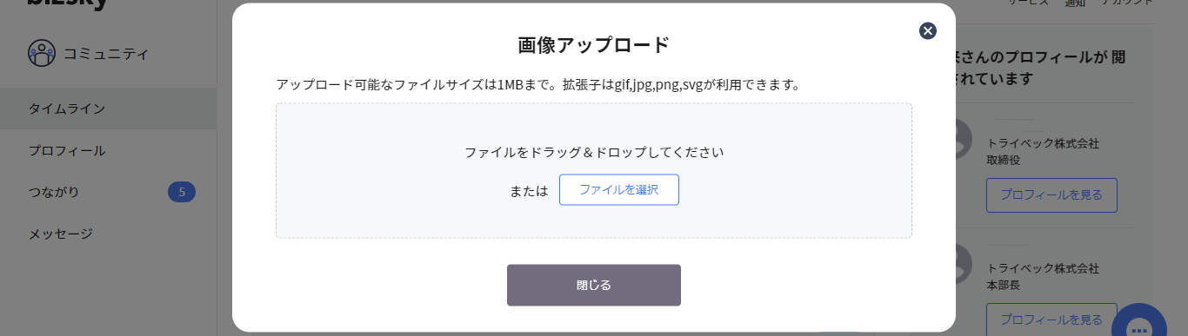This screenshot has width=1188, height=336.
Task: View profile of the 取締役 member
Action: tap(1051, 195)
